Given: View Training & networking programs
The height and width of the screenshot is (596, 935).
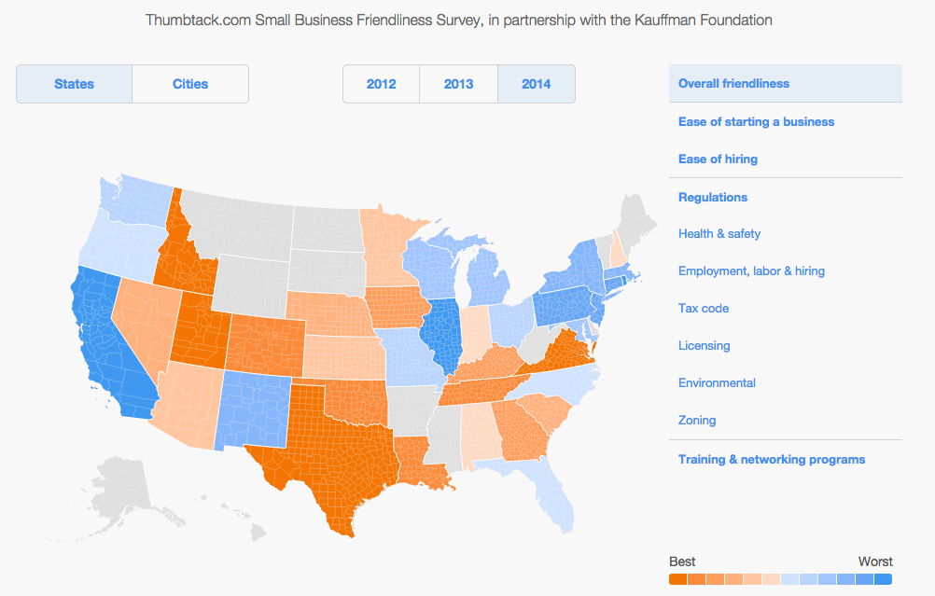Looking at the screenshot, I should [x=772, y=460].
